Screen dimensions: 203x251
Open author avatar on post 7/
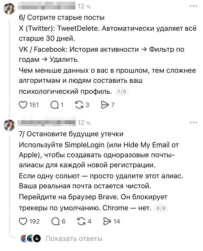(x=9, y=125)
